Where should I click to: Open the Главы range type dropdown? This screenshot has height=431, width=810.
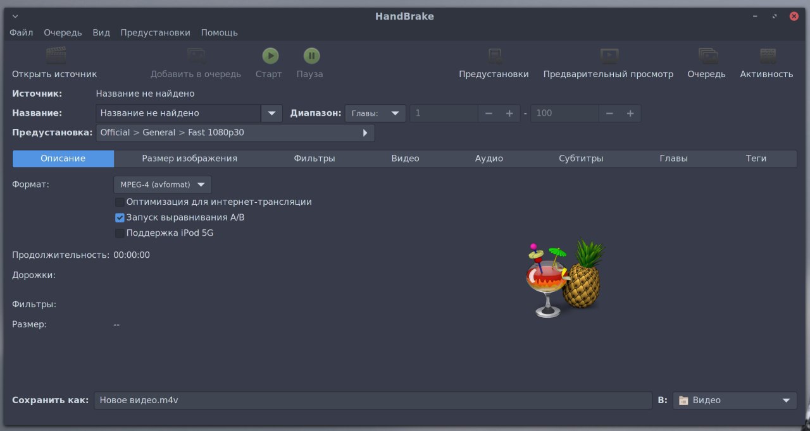click(376, 113)
